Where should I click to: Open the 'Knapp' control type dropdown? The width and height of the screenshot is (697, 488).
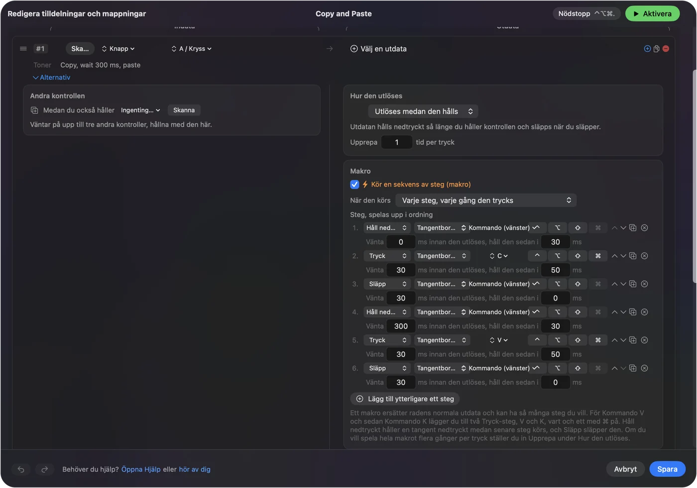[118, 49]
